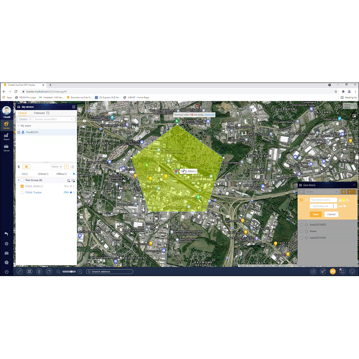
Task: Click the Search address field
Action: [x=109, y=272]
